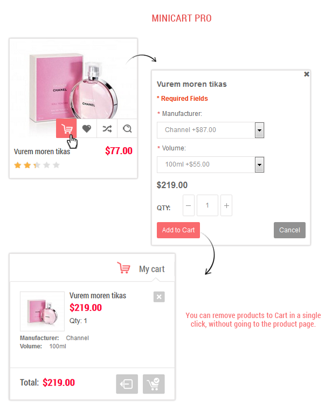Click the Add to Cart button
Viewport: 332px width, 414px height.
coord(178,230)
